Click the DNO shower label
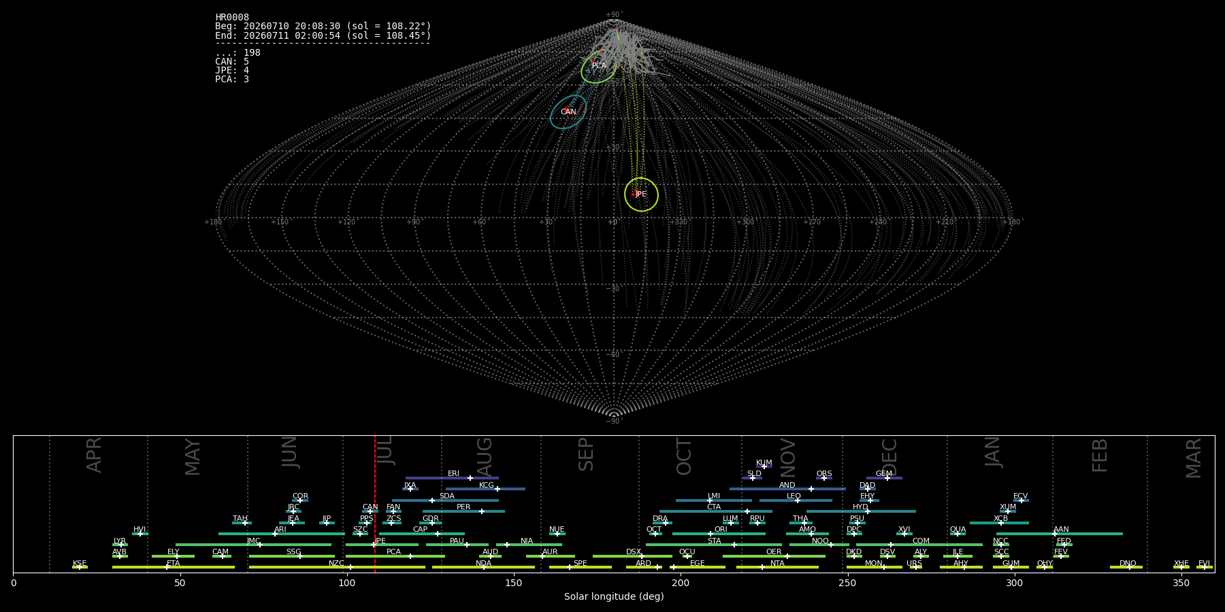Screen dimensions: 1225x612 click(1128, 564)
